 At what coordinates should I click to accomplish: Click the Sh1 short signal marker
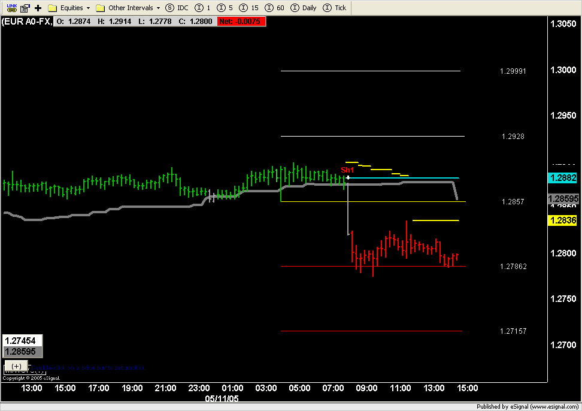[347, 170]
